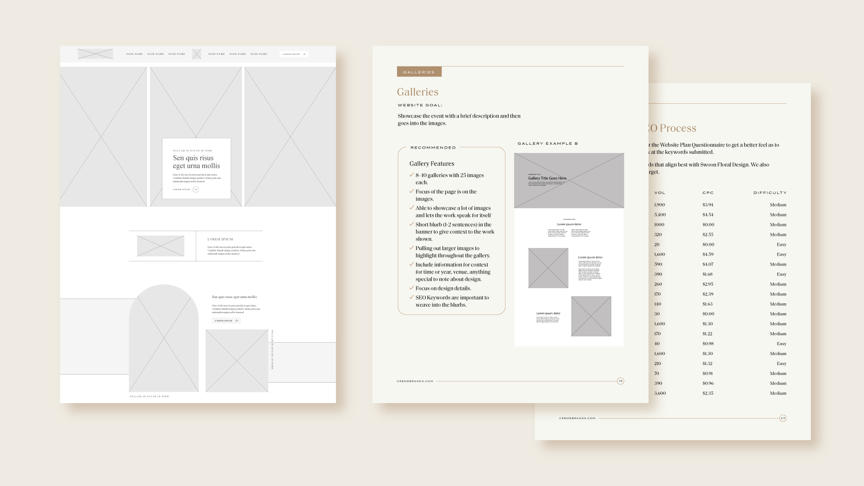The width and height of the screenshot is (864, 486).
Task: Check the '8-10 galleries with 25 images each' item
Action: 410,175
